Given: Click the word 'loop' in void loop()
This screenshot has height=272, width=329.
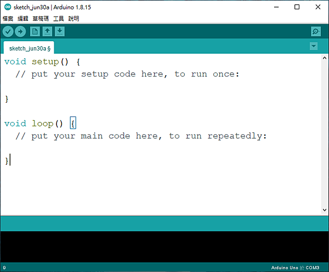Looking at the screenshot, I should (43, 124).
